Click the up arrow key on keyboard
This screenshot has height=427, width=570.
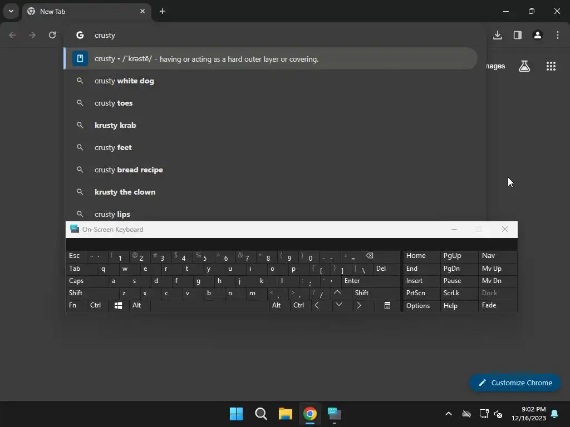[x=341, y=293]
